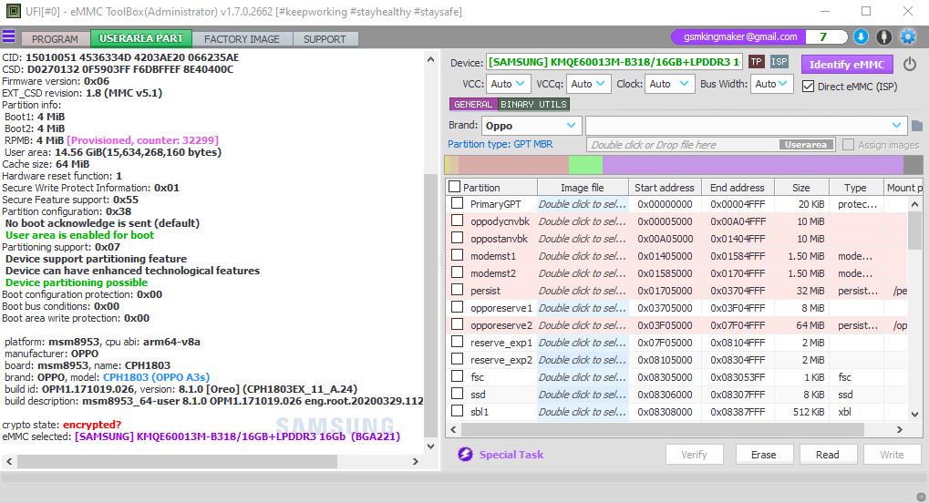
Task: Open settings with the gear icon
Action: (x=908, y=36)
